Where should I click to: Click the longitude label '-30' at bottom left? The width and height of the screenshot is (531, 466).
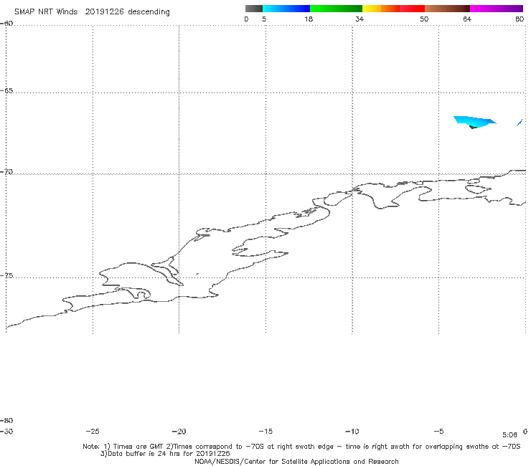(6, 431)
